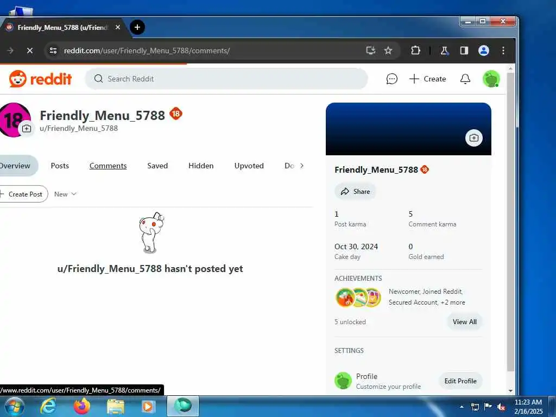Stop page loading with X button
This screenshot has width=556, height=417.
[30, 50]
